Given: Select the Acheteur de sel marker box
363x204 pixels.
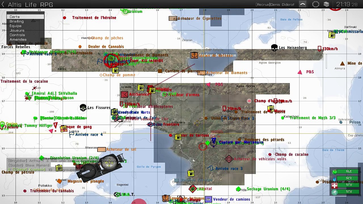Looking at the screenshot, I should 102,149.
